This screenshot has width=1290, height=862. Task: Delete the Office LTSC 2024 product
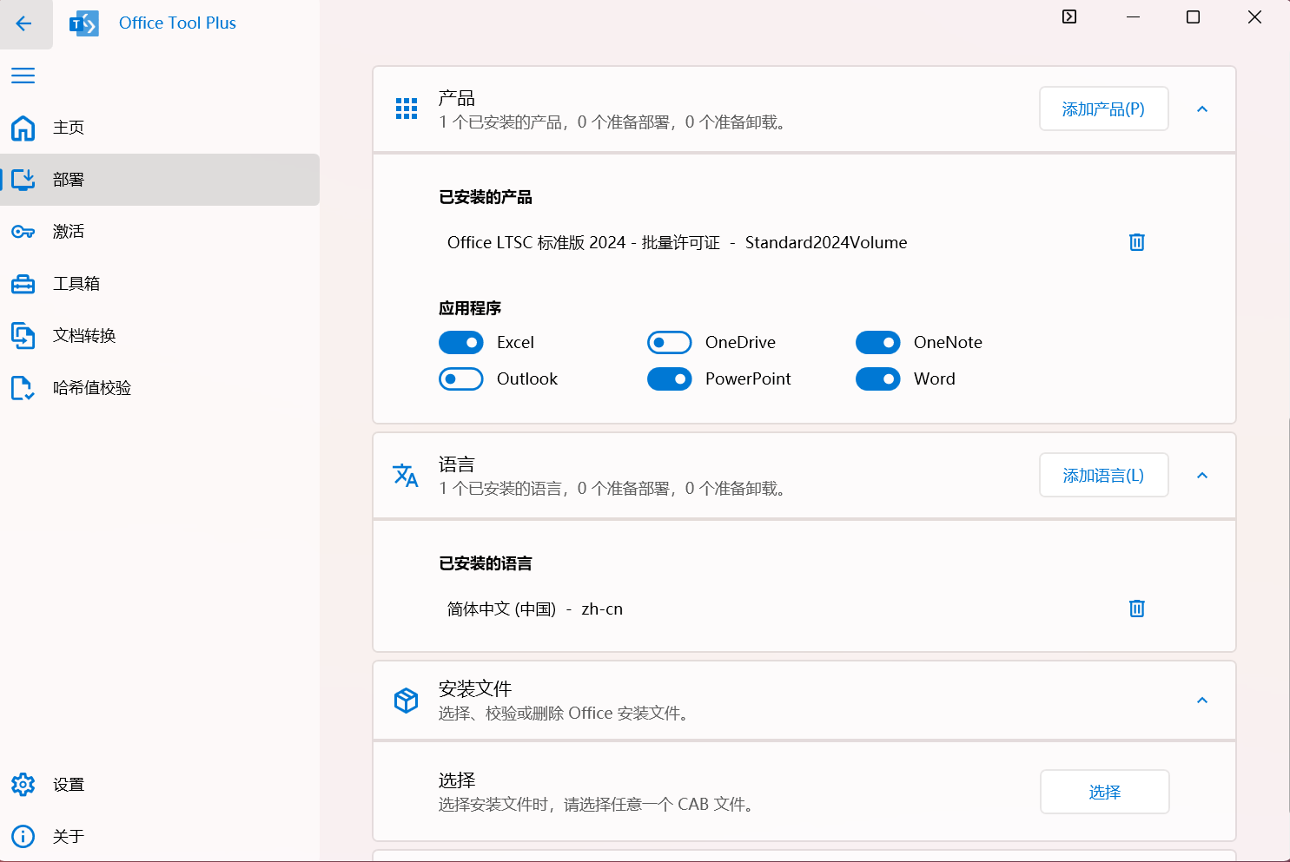point(1136,242)
